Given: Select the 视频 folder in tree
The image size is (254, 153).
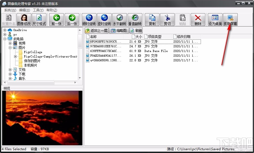Looking at the screenshot, I should 22,43.
